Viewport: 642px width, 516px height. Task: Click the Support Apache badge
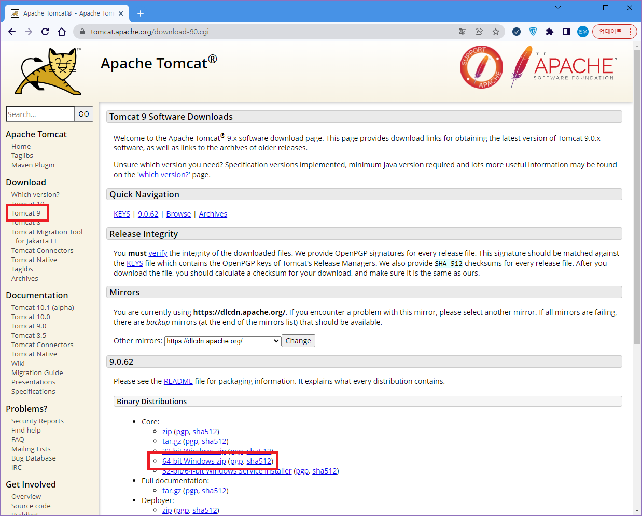point(481,67)
